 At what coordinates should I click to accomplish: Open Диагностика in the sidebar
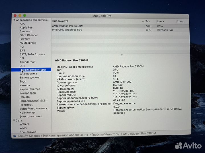click(28, 74)
